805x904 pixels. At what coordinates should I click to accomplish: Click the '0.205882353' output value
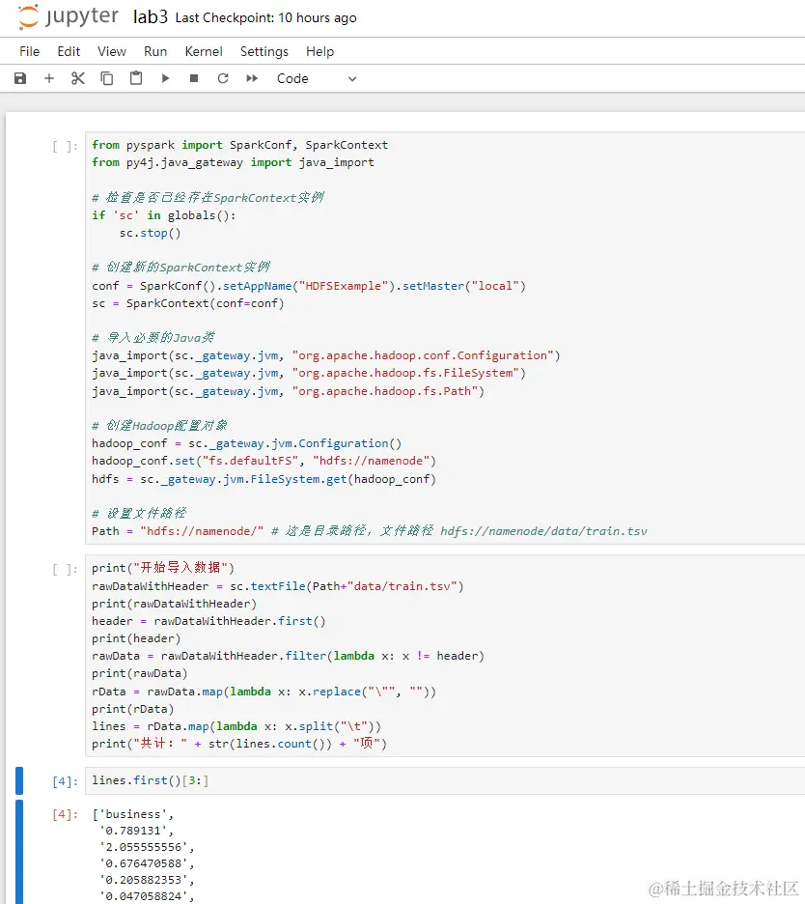(x=147, y=880)
